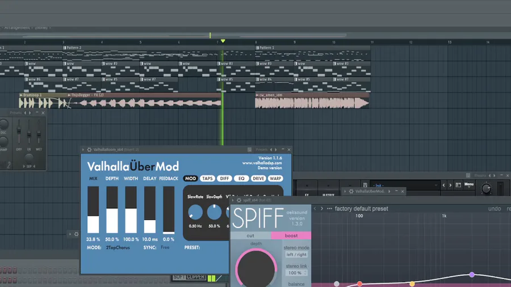Switch to the DIFF tab in ValhallaÜberMod
Screen dimensions: 511x287
click(x=224, y=178)
